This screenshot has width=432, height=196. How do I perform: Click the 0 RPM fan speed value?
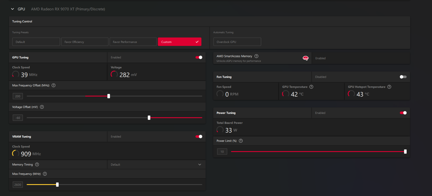[x=232, y=94]
